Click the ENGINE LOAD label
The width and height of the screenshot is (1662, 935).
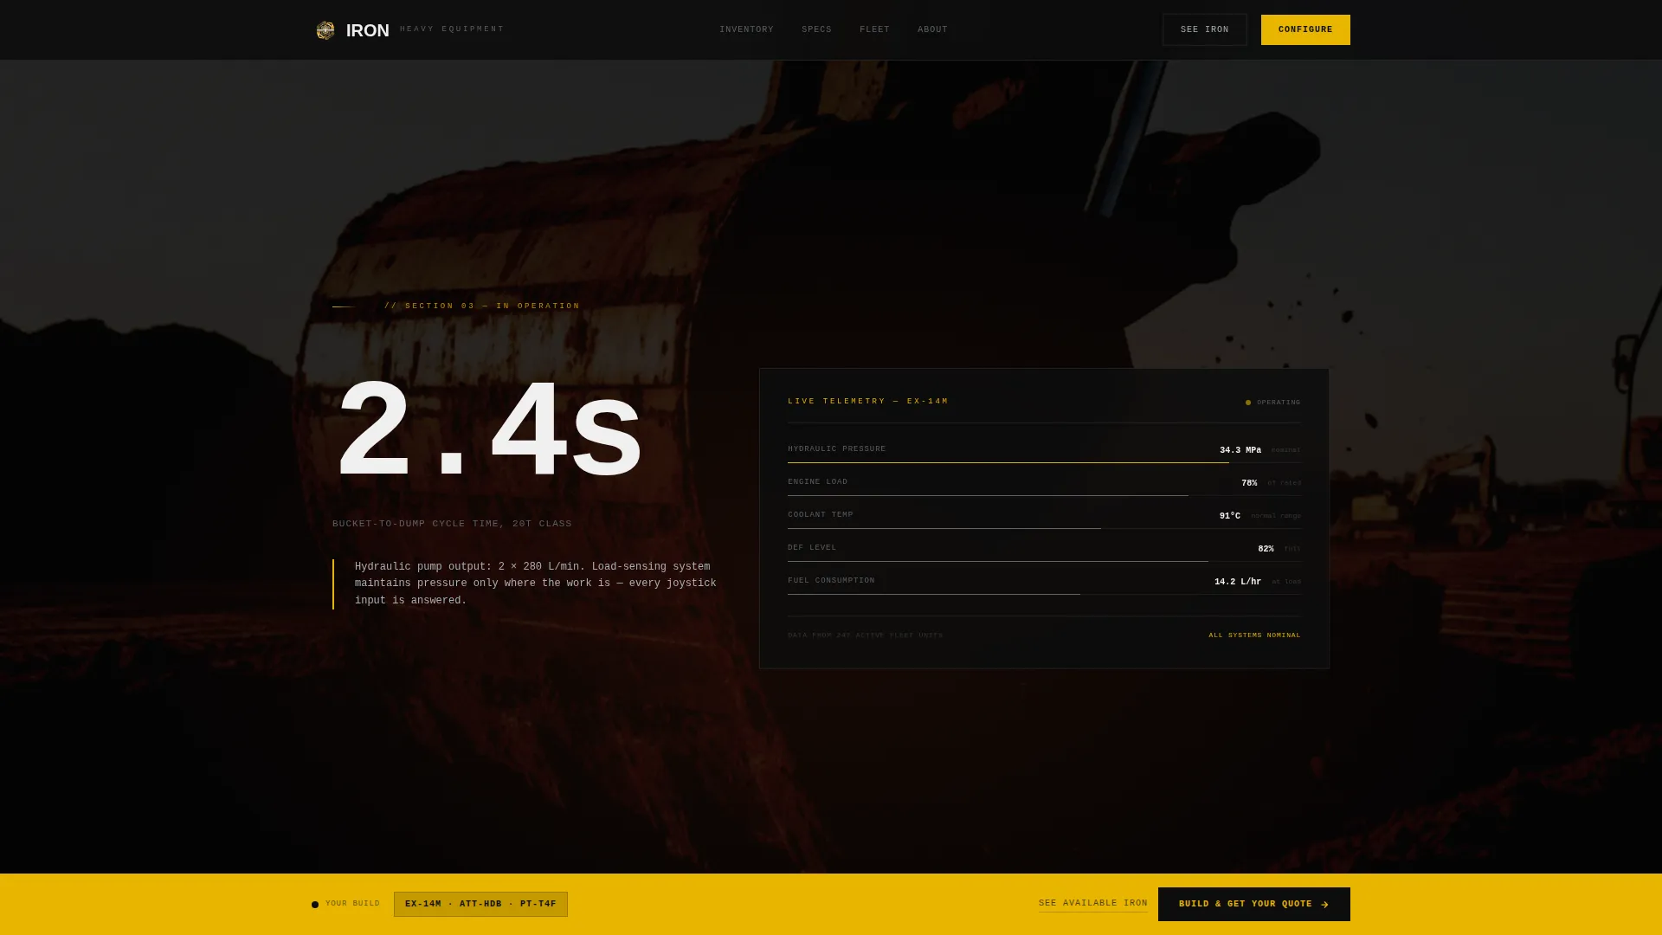tap(817, 482)
